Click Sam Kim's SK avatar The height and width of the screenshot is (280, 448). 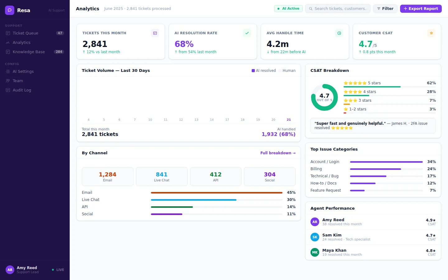315,237
